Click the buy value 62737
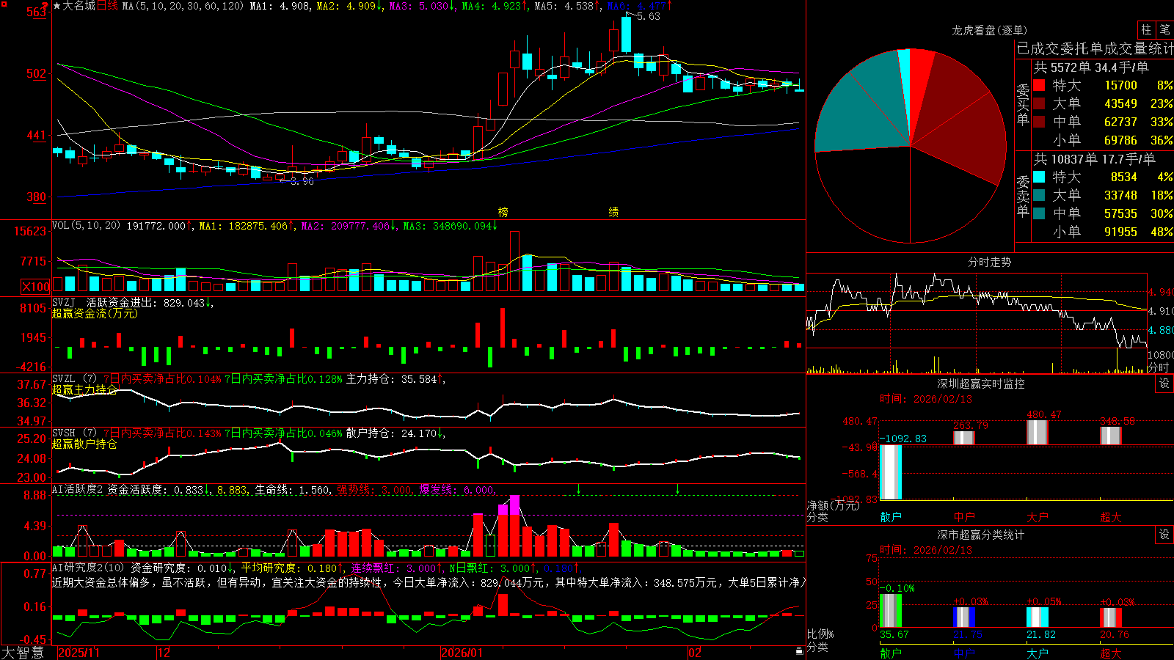This screenshot has height=660, width=1174. click(1120, 122)
